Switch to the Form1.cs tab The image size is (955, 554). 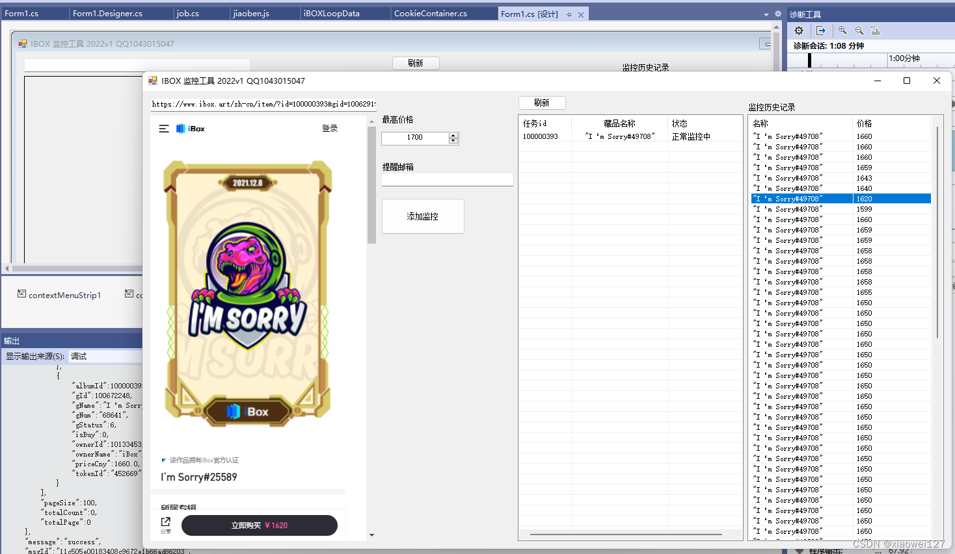[21, 13]
